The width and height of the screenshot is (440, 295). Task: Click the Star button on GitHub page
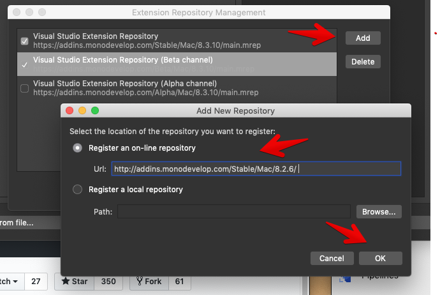click(74, 282)
